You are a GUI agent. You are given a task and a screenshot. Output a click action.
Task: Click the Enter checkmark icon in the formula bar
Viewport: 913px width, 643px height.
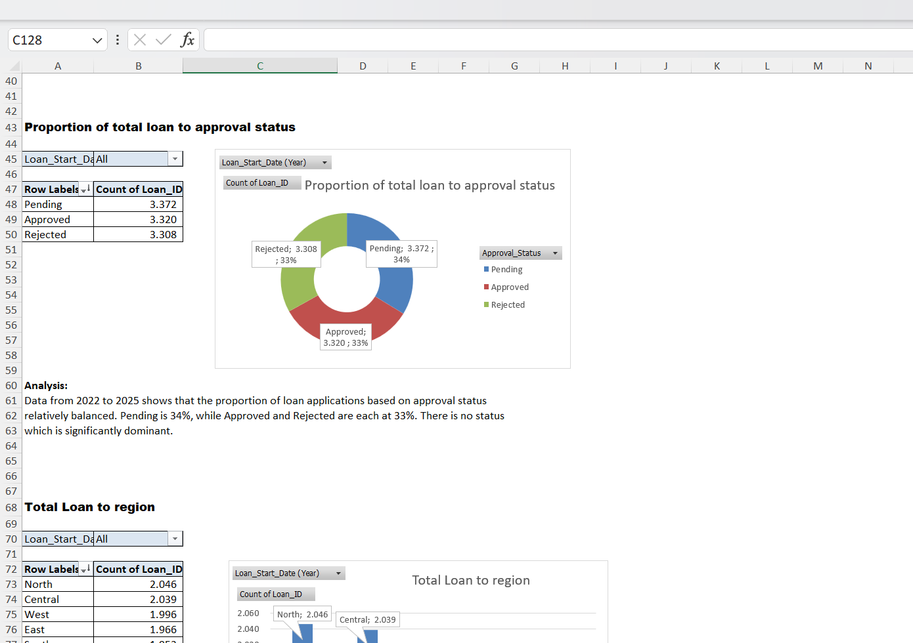163,39
